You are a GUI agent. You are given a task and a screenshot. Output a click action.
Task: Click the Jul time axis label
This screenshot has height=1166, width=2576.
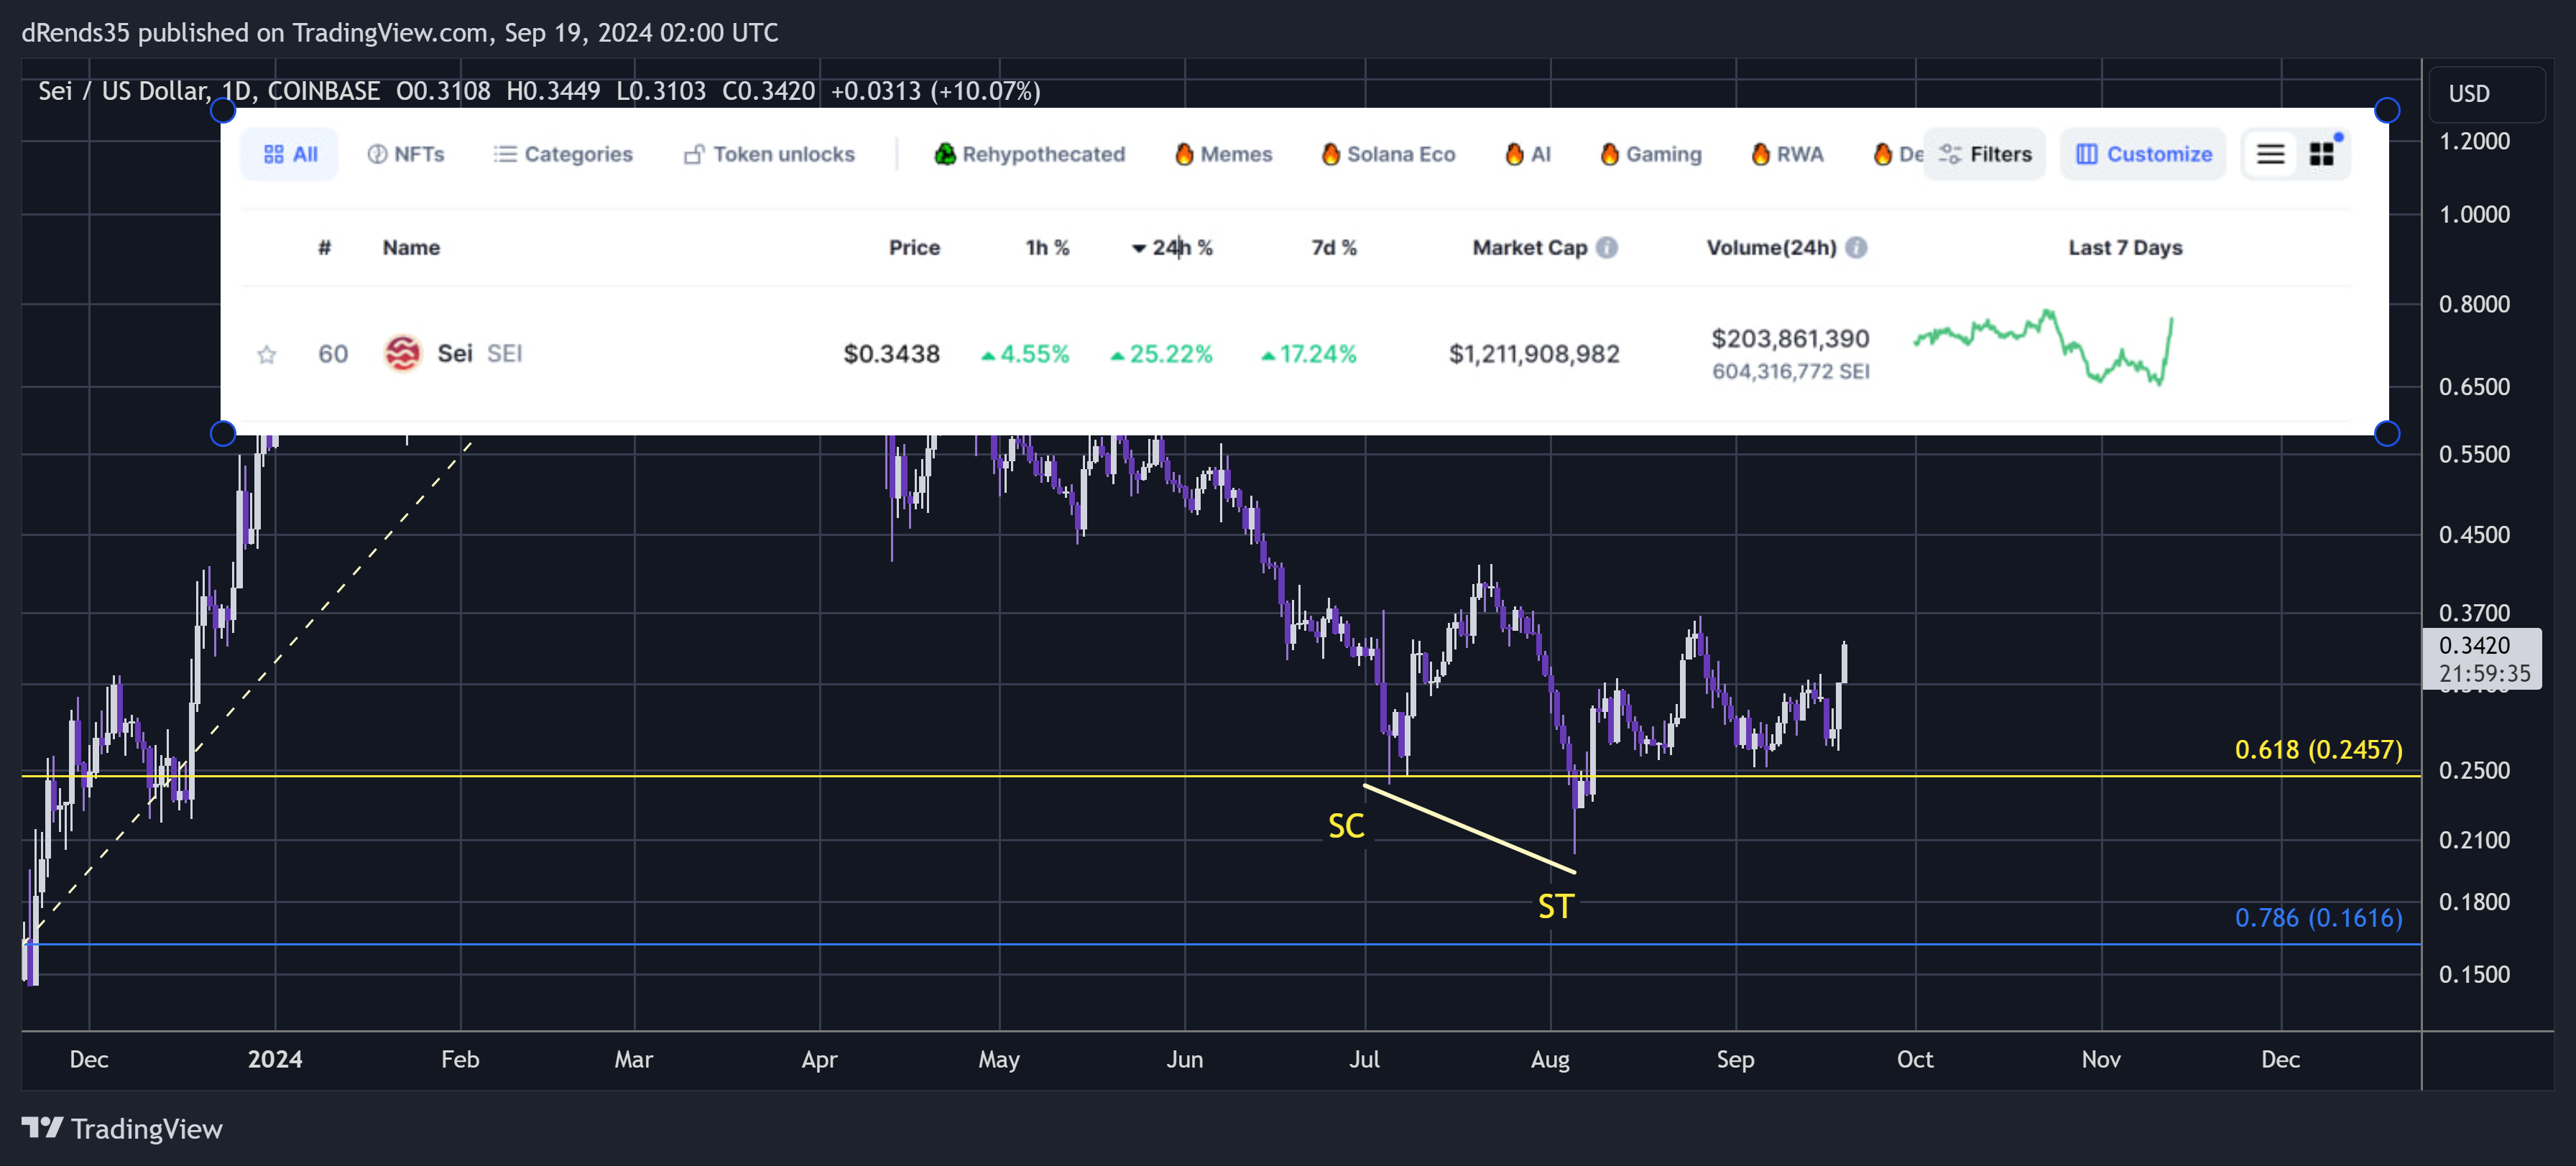1364,1059
